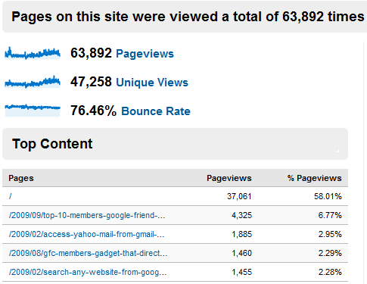
Task: Click the Unique Views sparkline graph
Action: [x=33, y=82]
